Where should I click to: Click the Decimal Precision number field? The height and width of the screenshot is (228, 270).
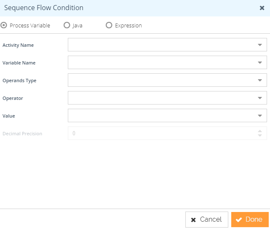(x=160, y=133)
